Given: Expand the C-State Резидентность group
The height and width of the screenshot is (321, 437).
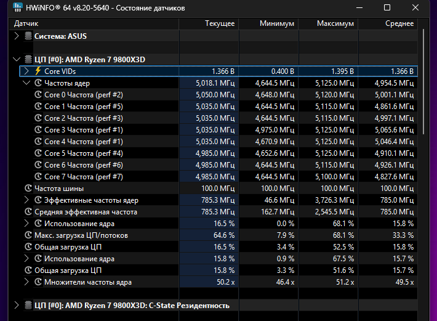Looking at the screenshot, I should [x=17, y=306].
